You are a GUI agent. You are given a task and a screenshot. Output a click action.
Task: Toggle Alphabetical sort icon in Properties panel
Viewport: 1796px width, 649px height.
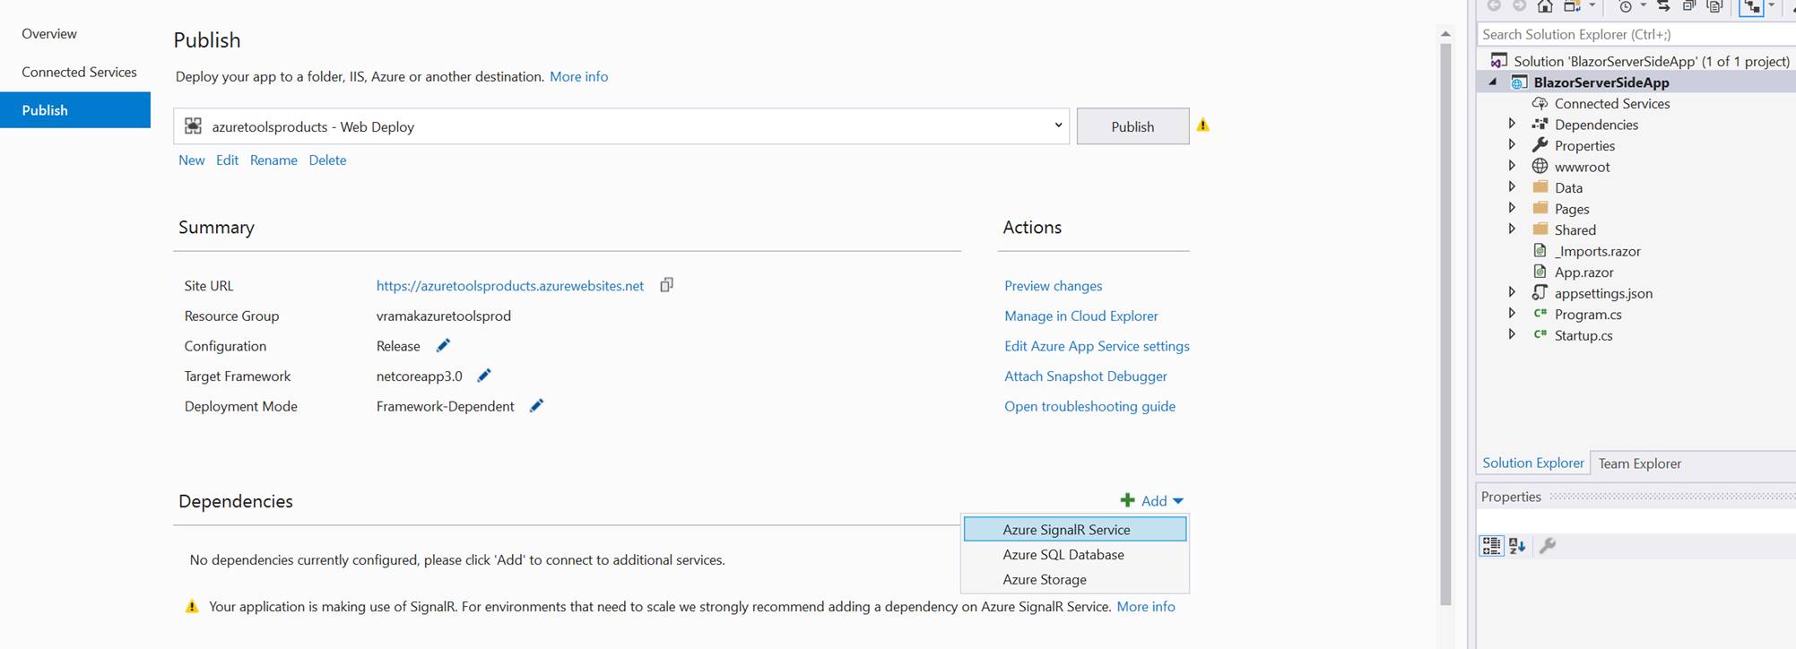(1517, 545)
